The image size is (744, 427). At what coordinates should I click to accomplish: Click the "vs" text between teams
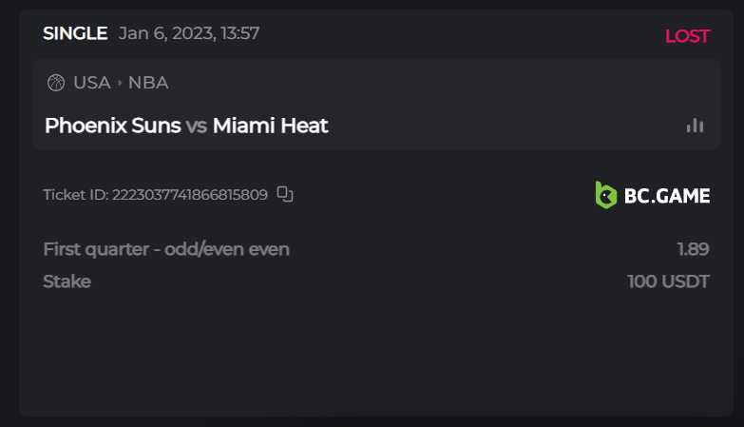pos(197,126)
